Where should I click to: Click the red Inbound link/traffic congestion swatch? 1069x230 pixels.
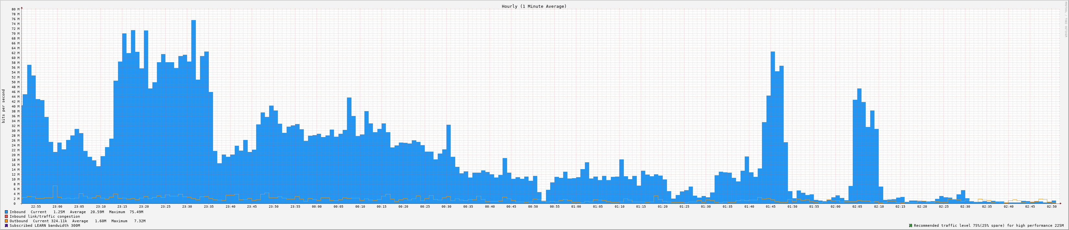coord(6,216)
